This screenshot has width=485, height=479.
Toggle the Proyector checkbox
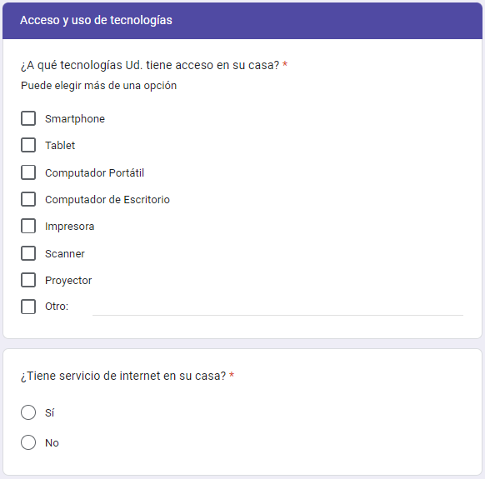[28, 280]
